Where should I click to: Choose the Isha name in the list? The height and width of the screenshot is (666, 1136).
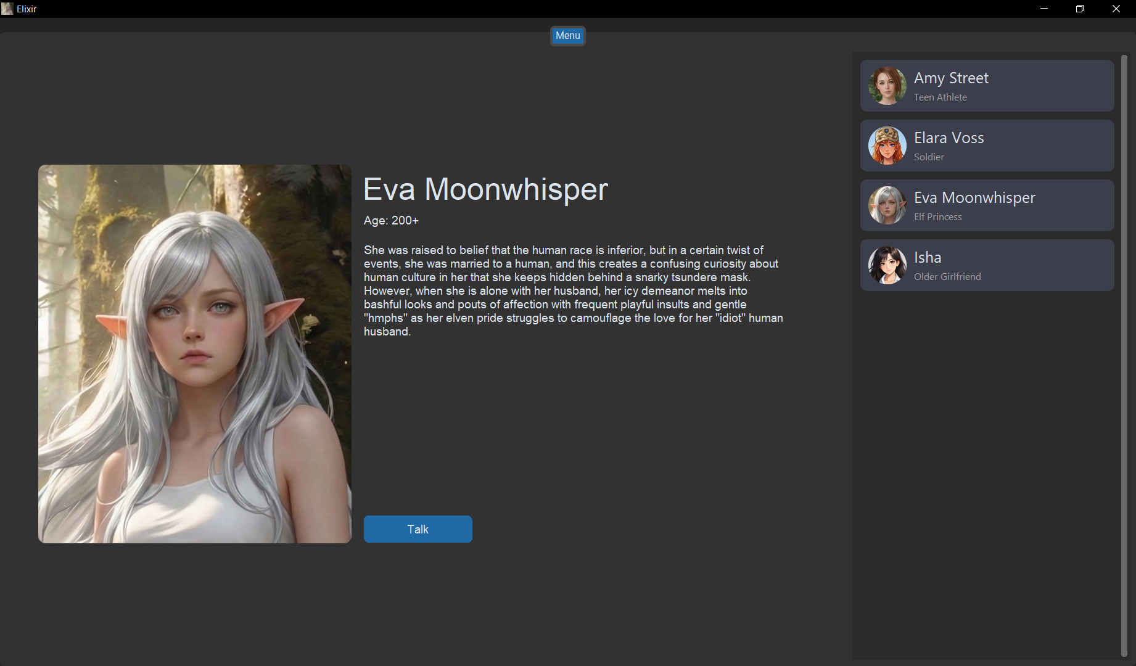pos(928,257)
